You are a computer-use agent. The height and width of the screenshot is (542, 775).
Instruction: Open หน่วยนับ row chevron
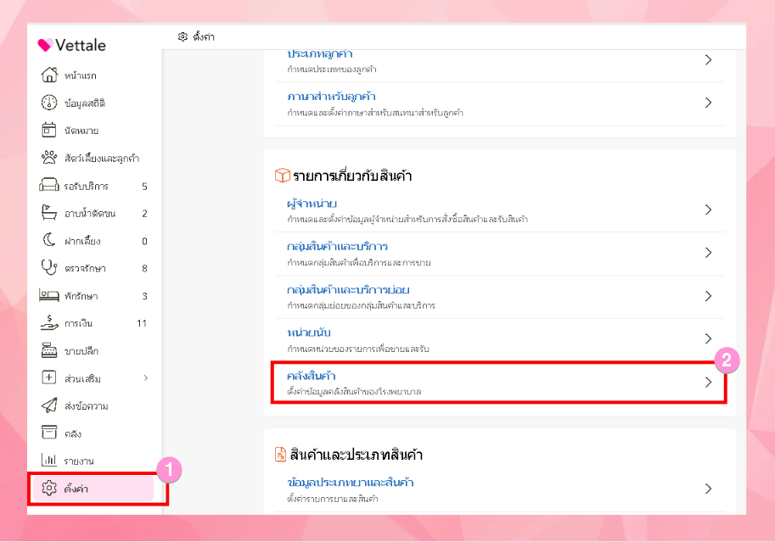708,338
